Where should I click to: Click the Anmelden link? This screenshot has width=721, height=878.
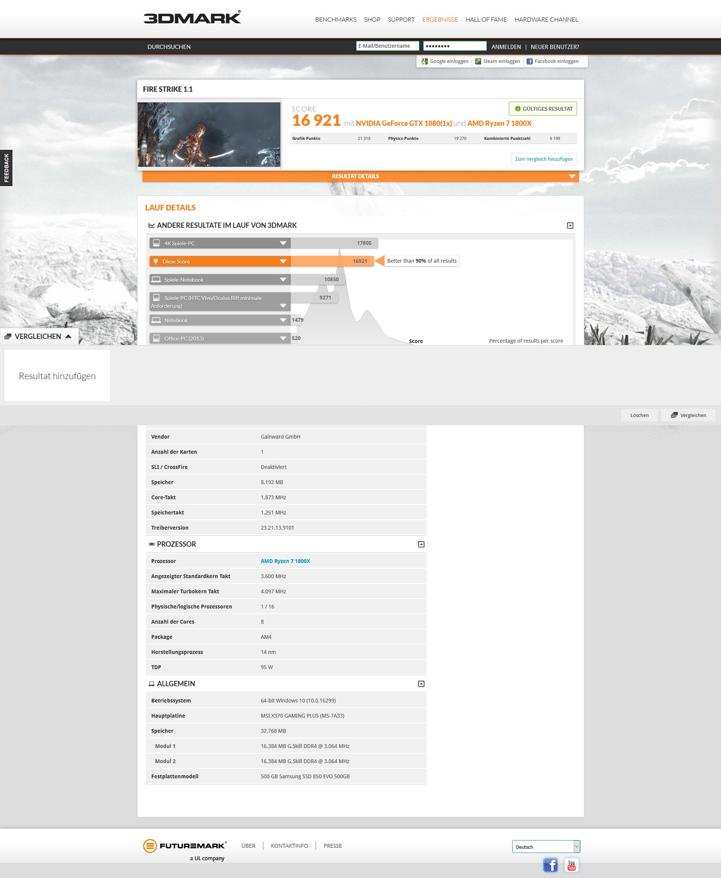click(x=506, y=47)
